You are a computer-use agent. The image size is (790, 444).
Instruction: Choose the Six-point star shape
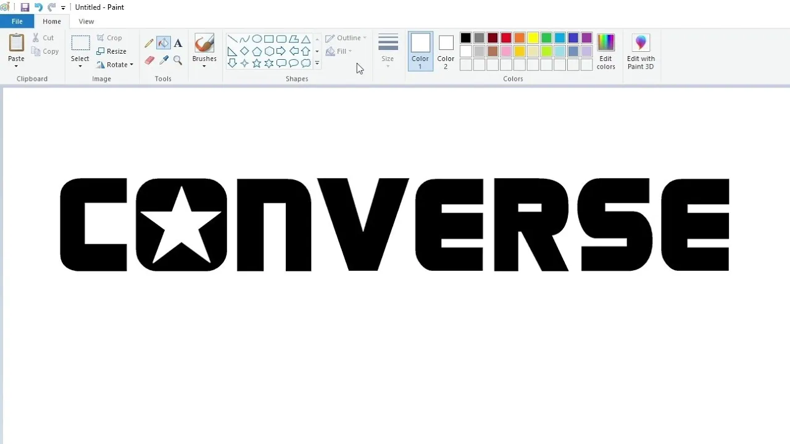269,63
